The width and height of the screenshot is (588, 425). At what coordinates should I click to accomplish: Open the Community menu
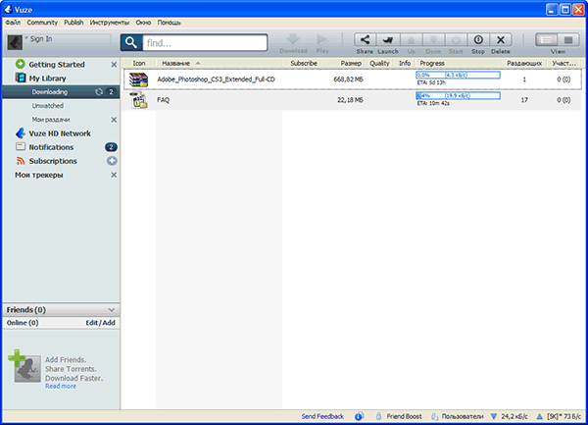coord(42,23)
